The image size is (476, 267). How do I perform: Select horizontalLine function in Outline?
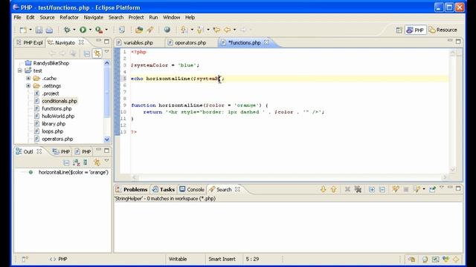[73, 172]
